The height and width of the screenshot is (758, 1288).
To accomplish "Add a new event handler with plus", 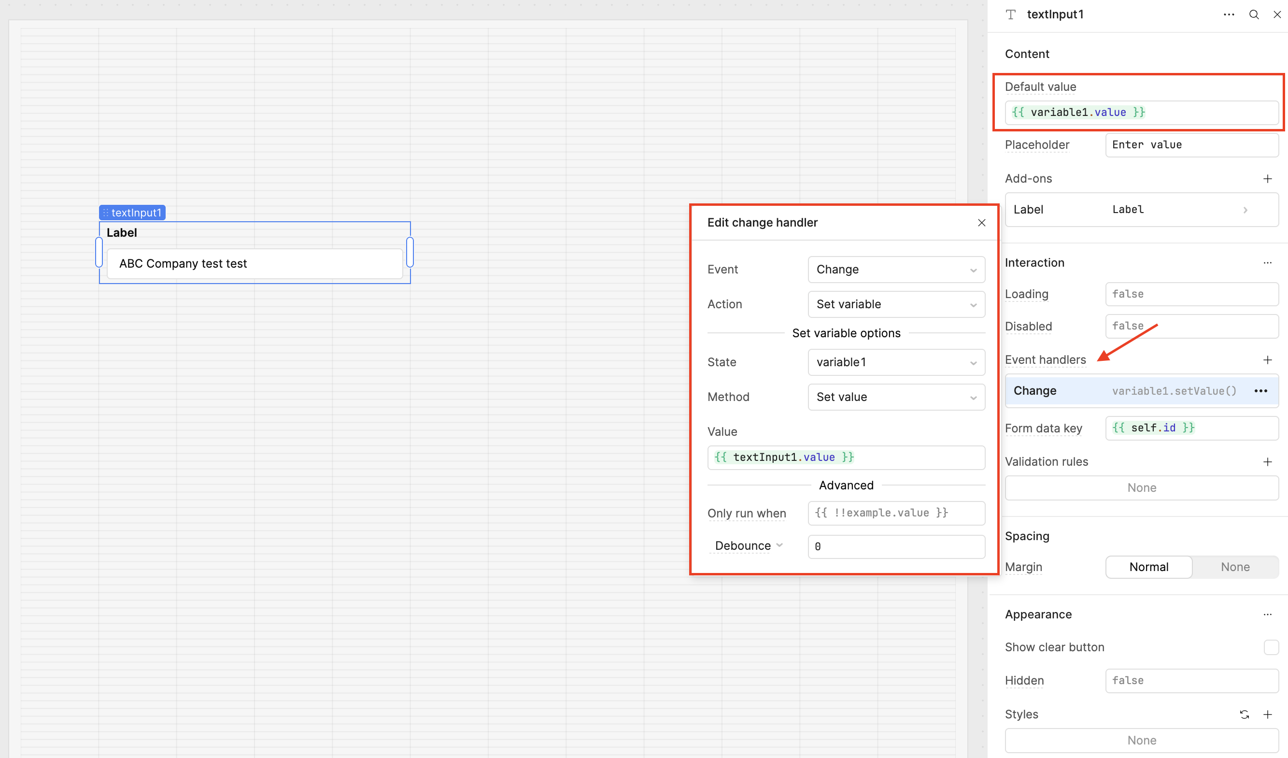I will click(1267, 360).
